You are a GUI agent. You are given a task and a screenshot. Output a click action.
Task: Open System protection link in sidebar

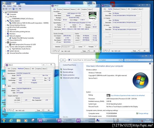click(x=69, y=75)
